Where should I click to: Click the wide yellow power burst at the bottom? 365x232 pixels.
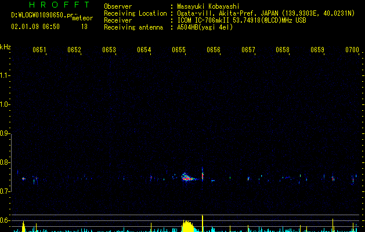point(188,226)
